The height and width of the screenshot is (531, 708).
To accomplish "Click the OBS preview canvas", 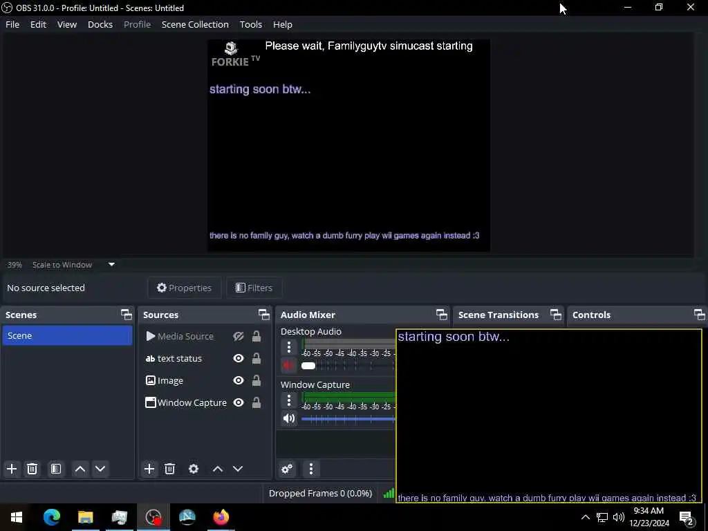I will pos(348,145).
